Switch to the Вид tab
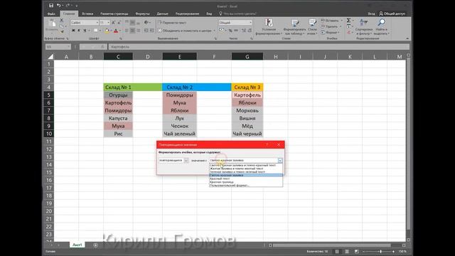This screenshot has width=455, height=256. (209, 14)
